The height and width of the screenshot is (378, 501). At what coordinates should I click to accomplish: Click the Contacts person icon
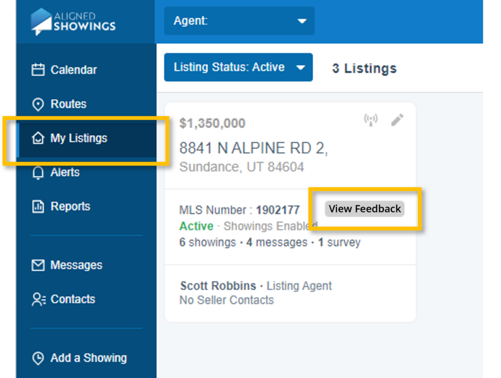[38, 300]
